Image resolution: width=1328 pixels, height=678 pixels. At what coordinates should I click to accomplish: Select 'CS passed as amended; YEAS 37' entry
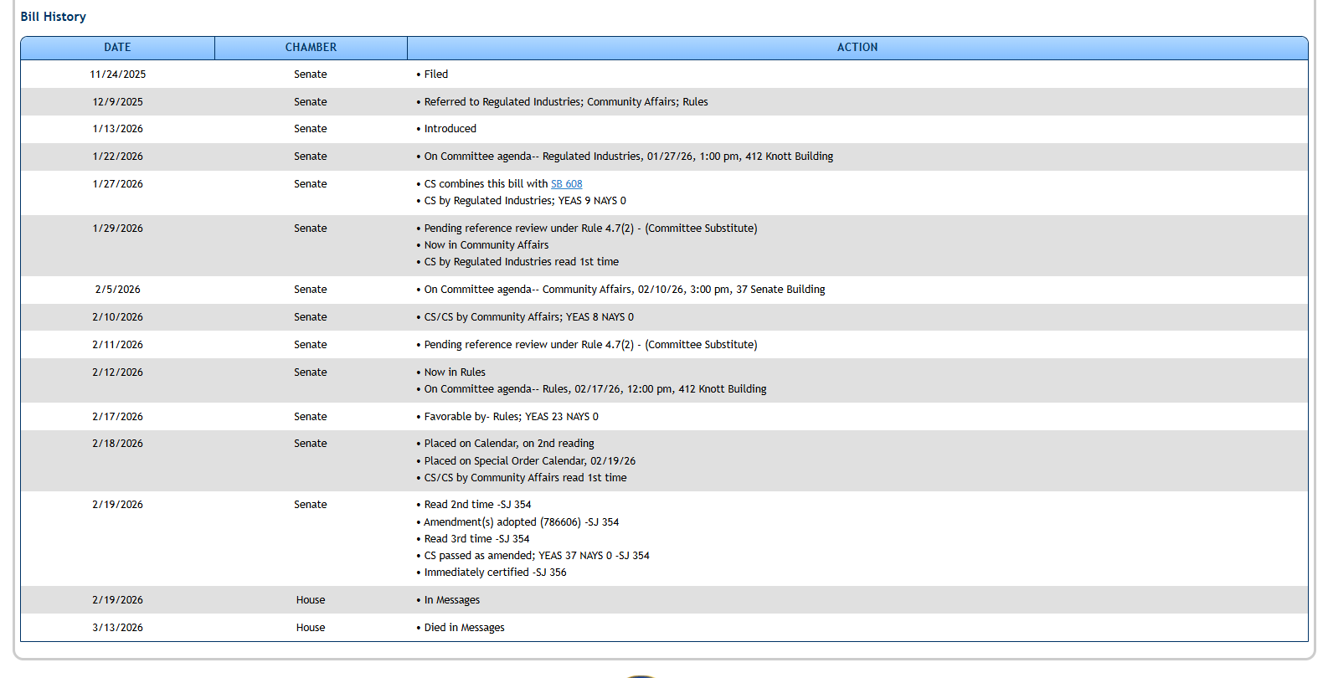(x=536, y=556)
